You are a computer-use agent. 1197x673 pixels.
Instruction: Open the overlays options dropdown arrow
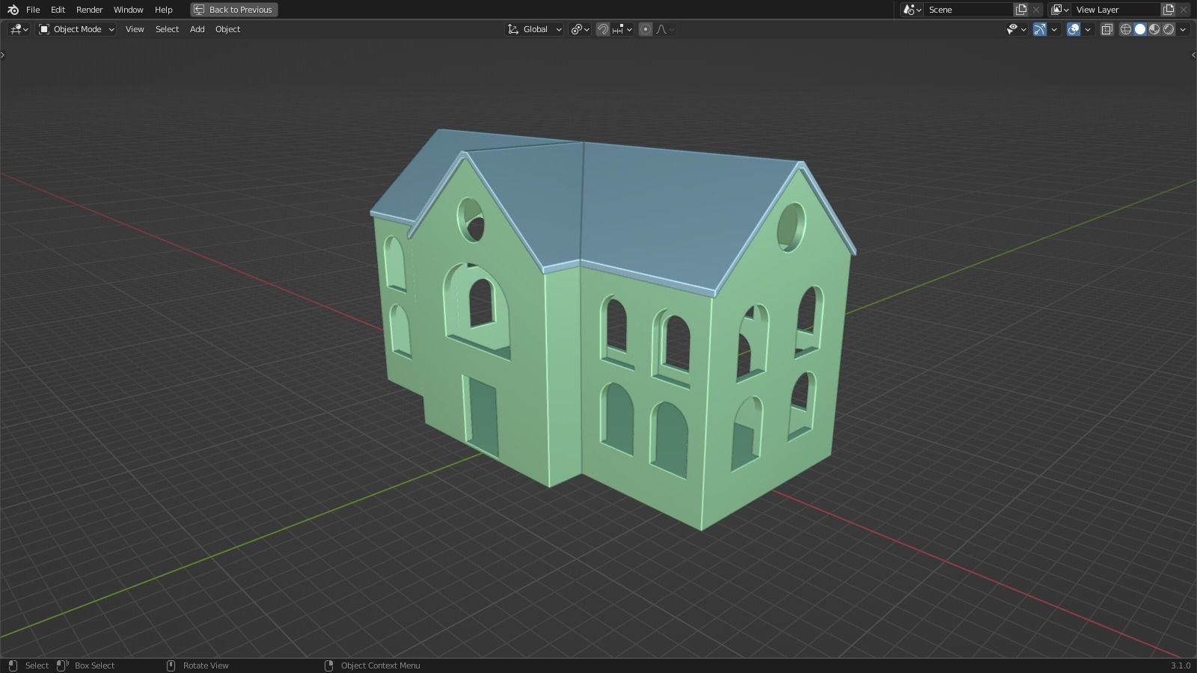click(1088, 29)
